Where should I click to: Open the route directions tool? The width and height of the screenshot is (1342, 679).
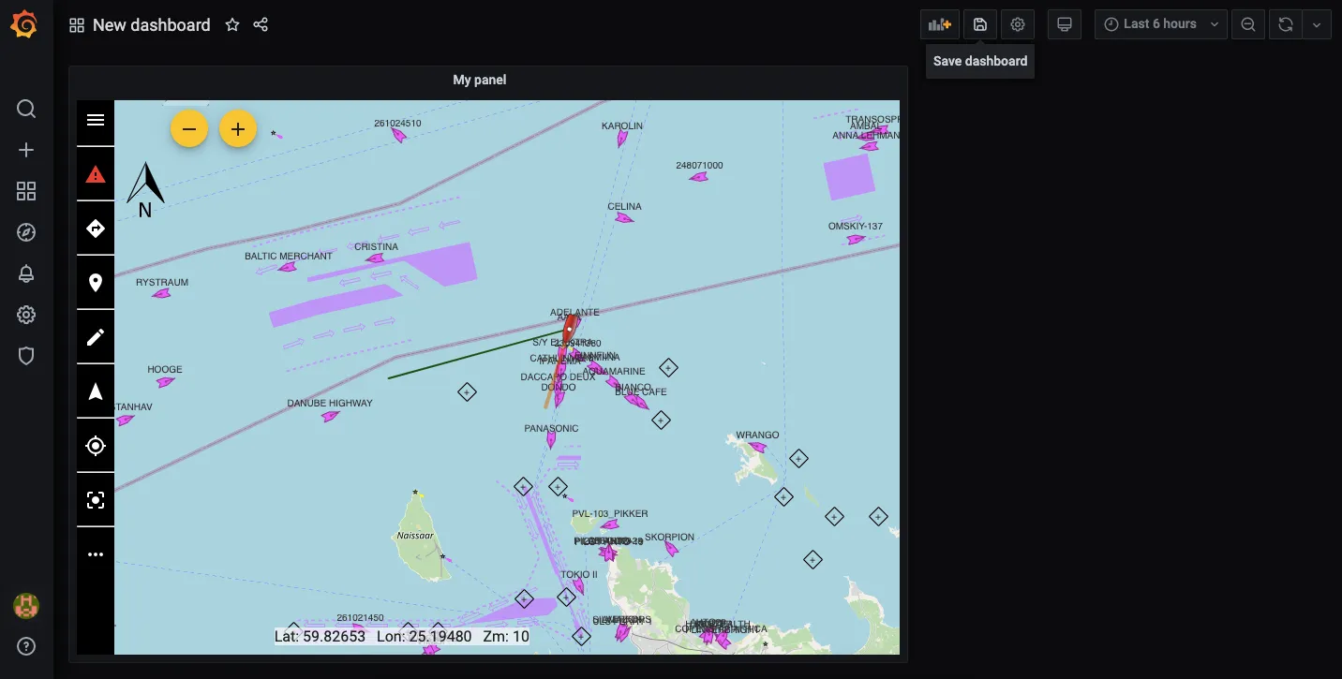95,229
